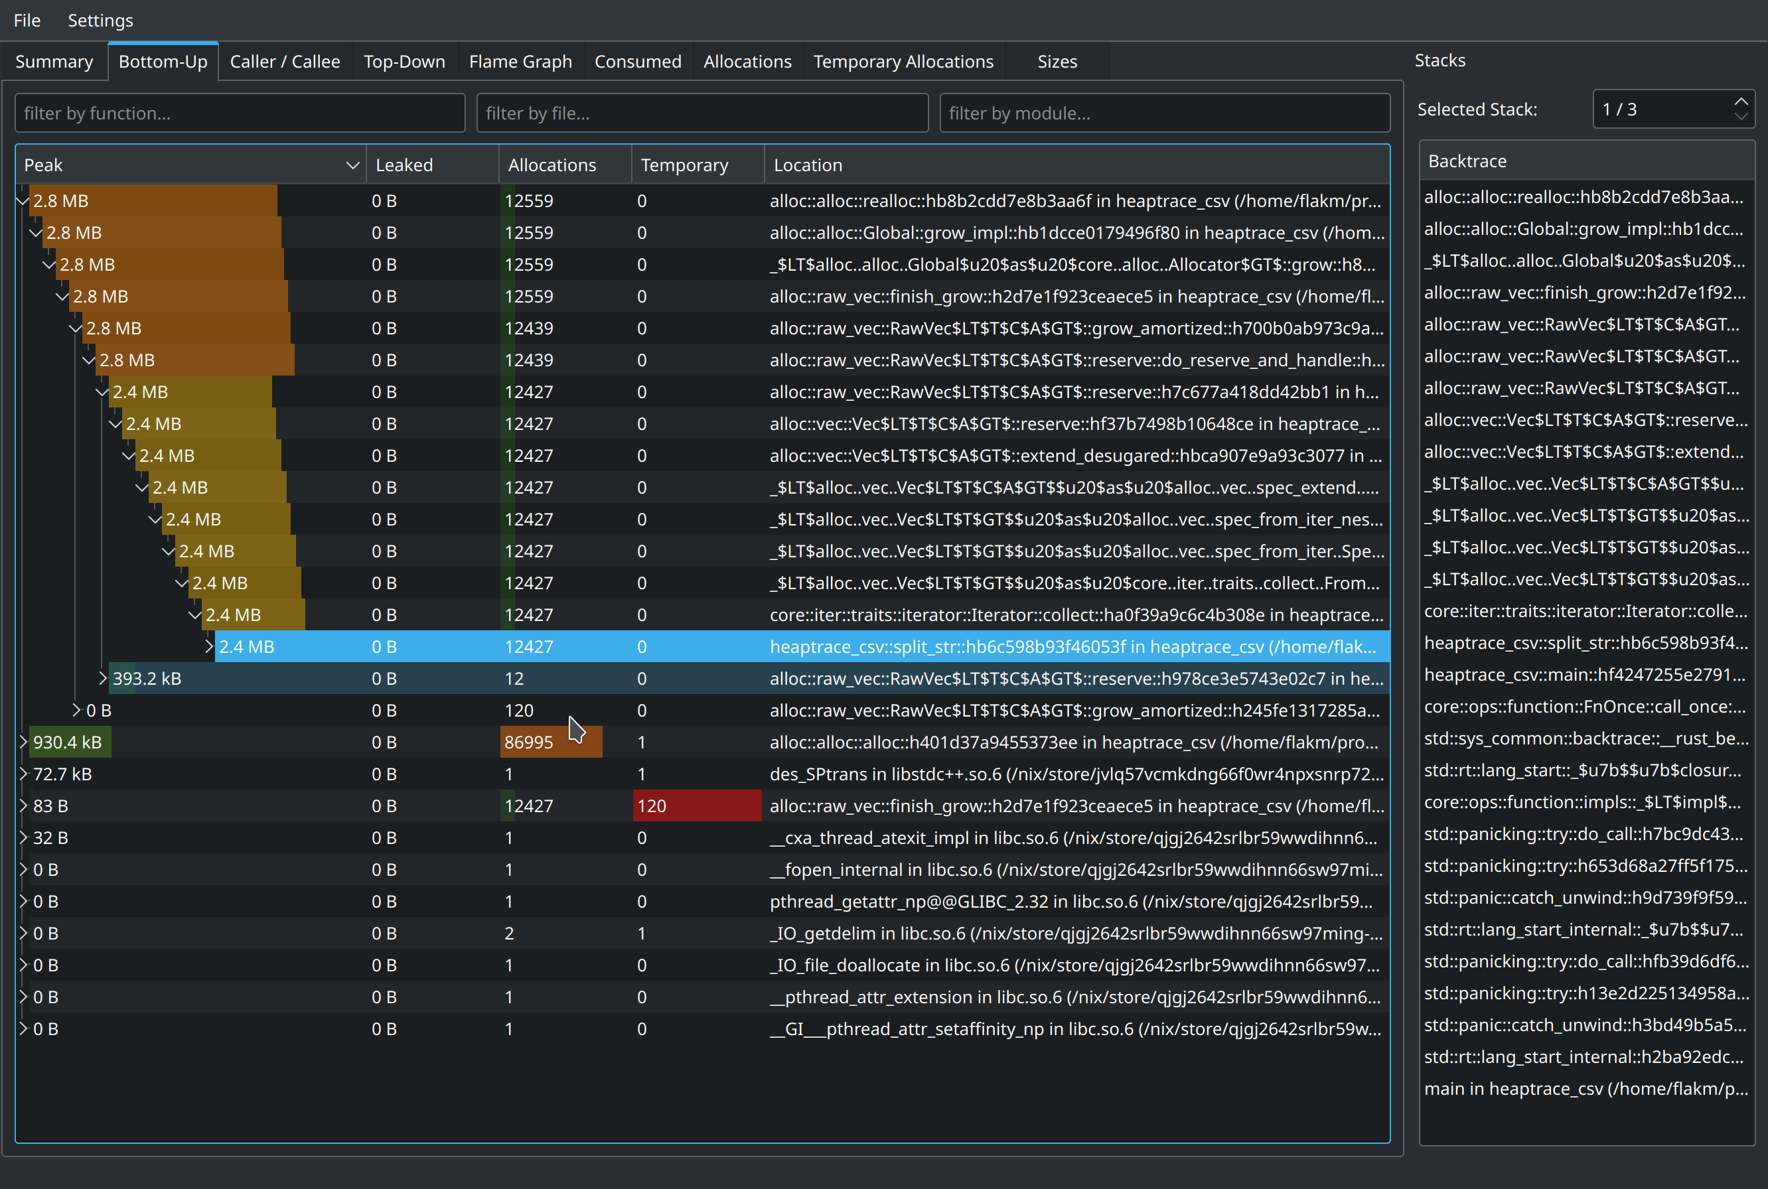
Task: Sort by the Peak column header
Action: [190, 165]
